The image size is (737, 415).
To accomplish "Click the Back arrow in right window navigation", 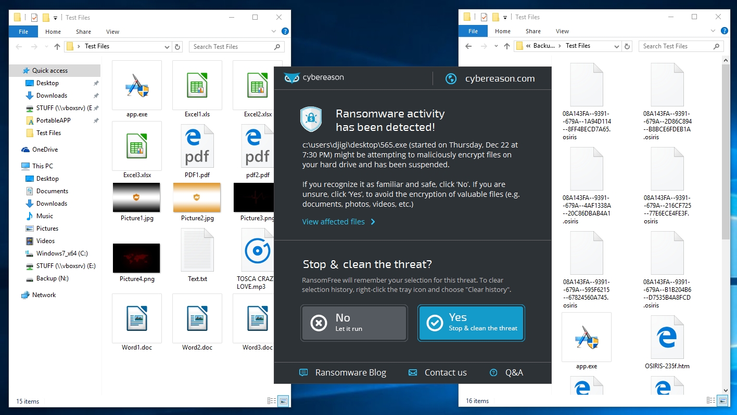I will coord(468,46).
